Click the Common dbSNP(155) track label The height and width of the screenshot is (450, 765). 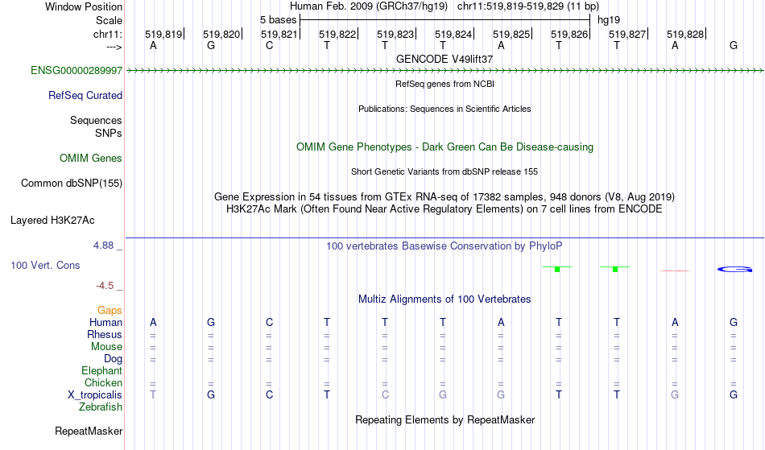point(72,184)
